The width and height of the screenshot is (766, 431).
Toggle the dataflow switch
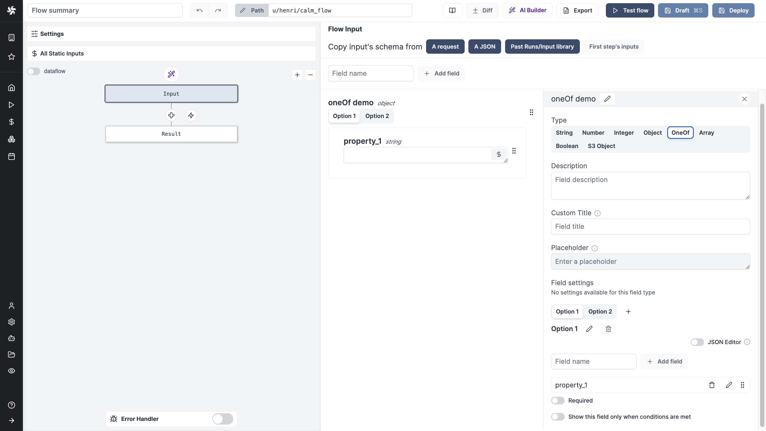pos(33,71)
